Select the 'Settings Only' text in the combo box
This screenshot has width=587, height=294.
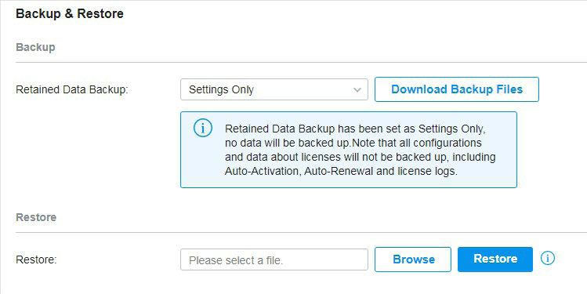(221, 90)
